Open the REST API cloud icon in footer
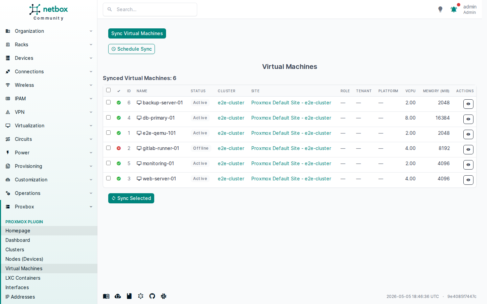This screenshot has height=304, width=487. point(118,296)
